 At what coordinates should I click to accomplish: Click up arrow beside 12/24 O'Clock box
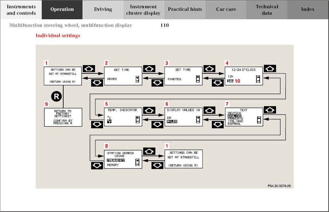[x=270, y=69]
